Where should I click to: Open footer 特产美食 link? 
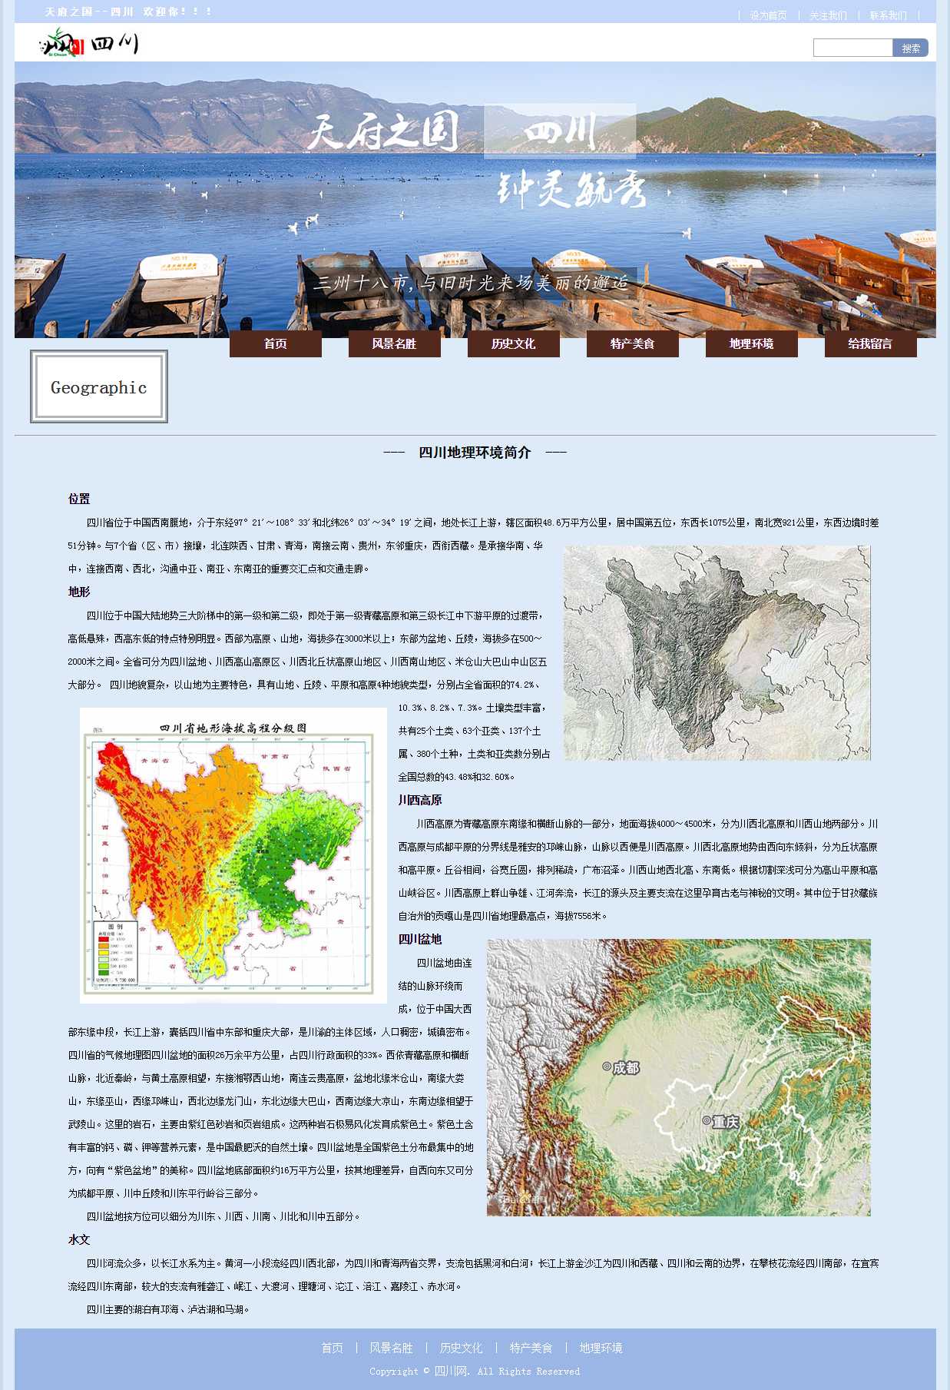tap(531, 1348)
